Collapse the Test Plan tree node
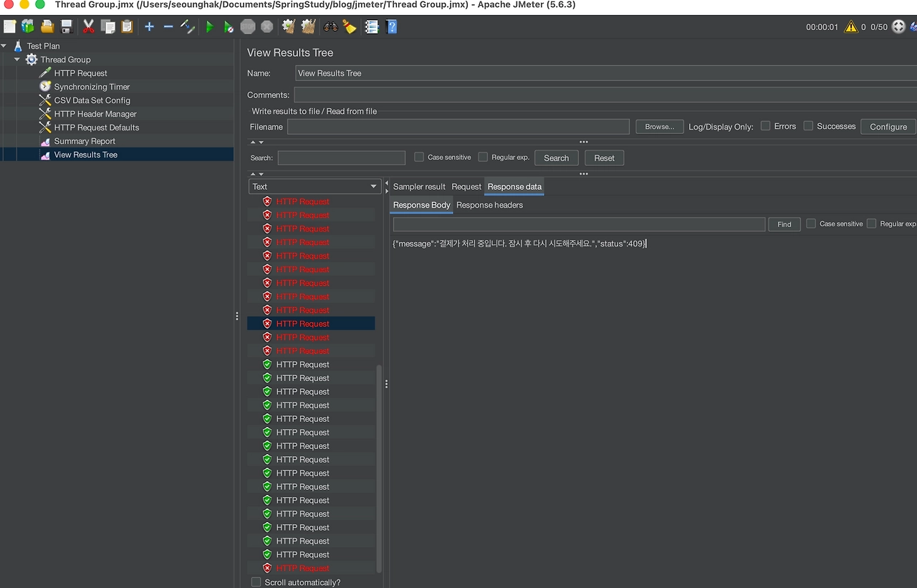 click(4, 46)
